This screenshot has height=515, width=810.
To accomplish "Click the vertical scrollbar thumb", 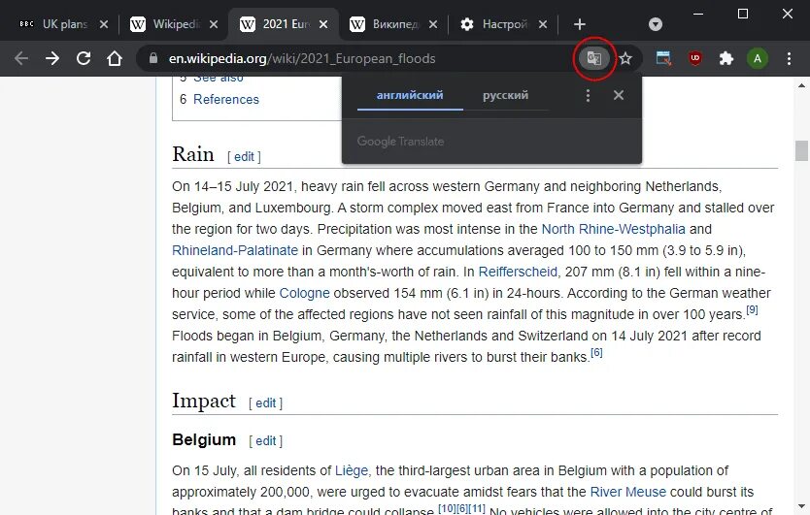I will click(801, 150).
